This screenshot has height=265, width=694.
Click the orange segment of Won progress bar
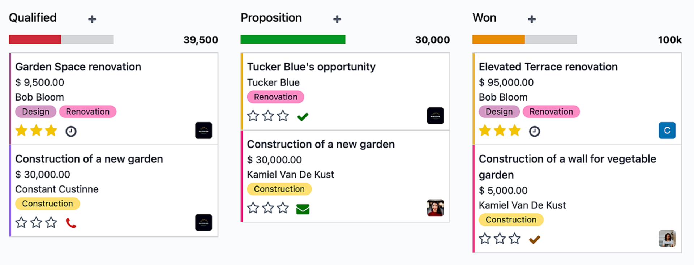pyautogui.click(x=498, y=39)
